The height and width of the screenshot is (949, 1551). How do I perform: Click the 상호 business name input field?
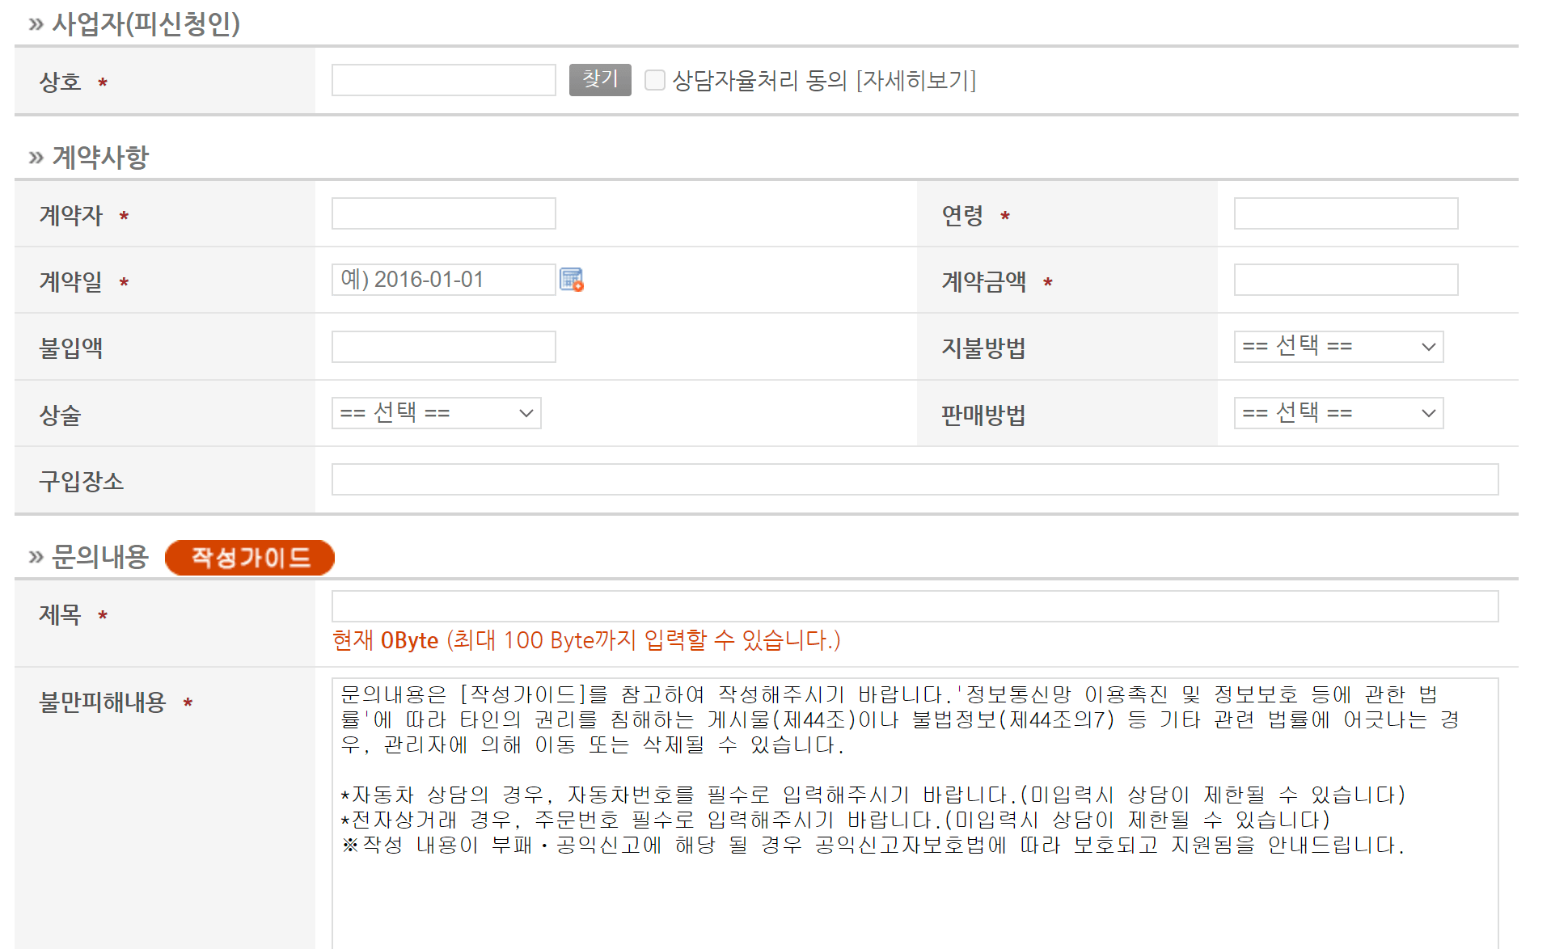(x=443, y=79)
